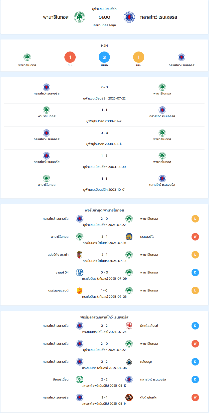Click the Nordsjaelland club logo
This screenshot has height=413, width=209.
[80, 290]
